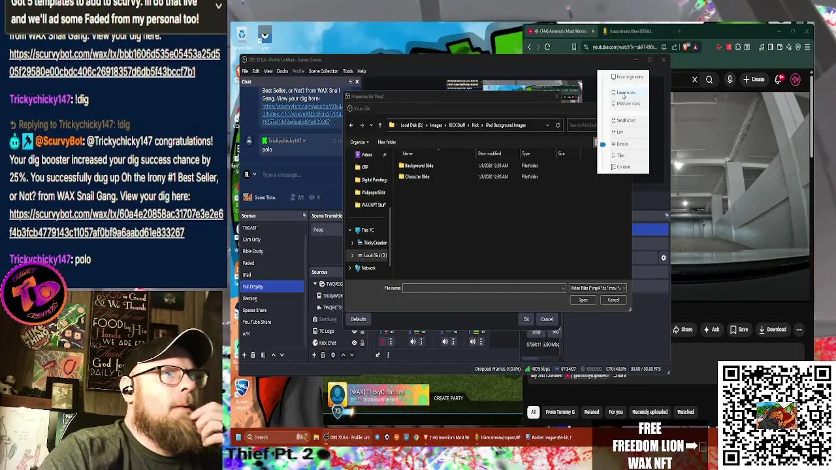Viewport: 836px width, 470px height.
Task: Refresh the file dialog folder view
Action: (x=558, y=125)
